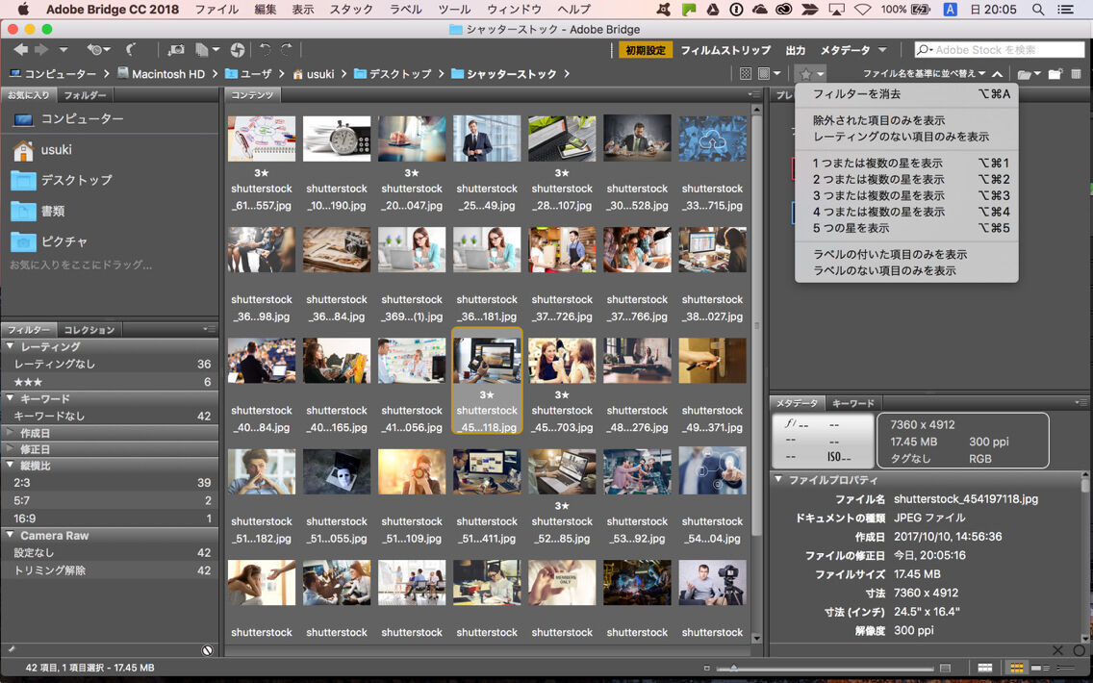
Task: Click the trash delete icon
Action: (x=1076, y=74)
